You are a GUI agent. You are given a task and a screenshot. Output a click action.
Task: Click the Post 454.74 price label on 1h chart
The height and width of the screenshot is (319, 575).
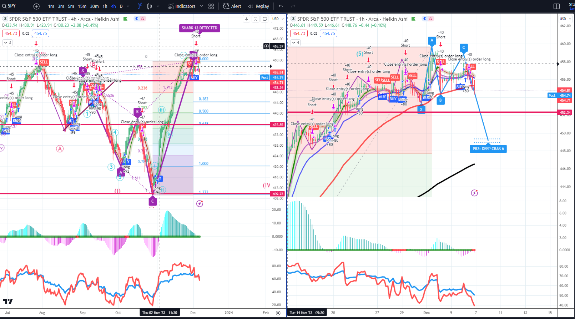[x=560, y=95]
